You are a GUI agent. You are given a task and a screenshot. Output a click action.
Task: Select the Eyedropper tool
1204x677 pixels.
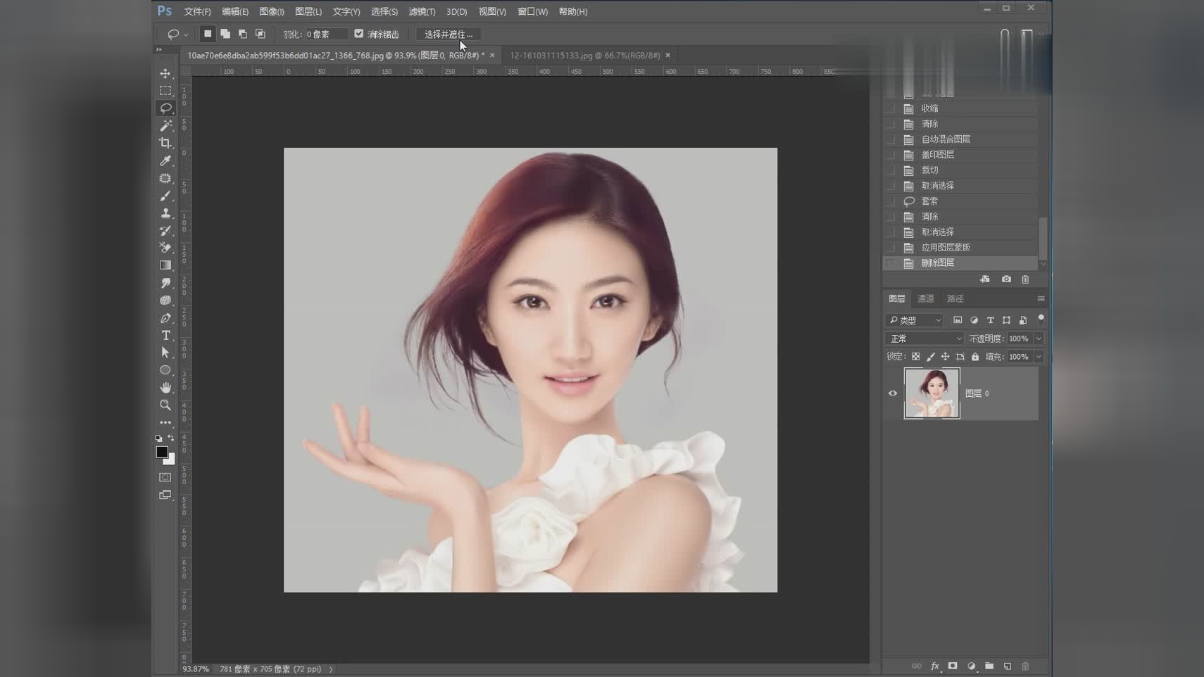tap(165, 160)
